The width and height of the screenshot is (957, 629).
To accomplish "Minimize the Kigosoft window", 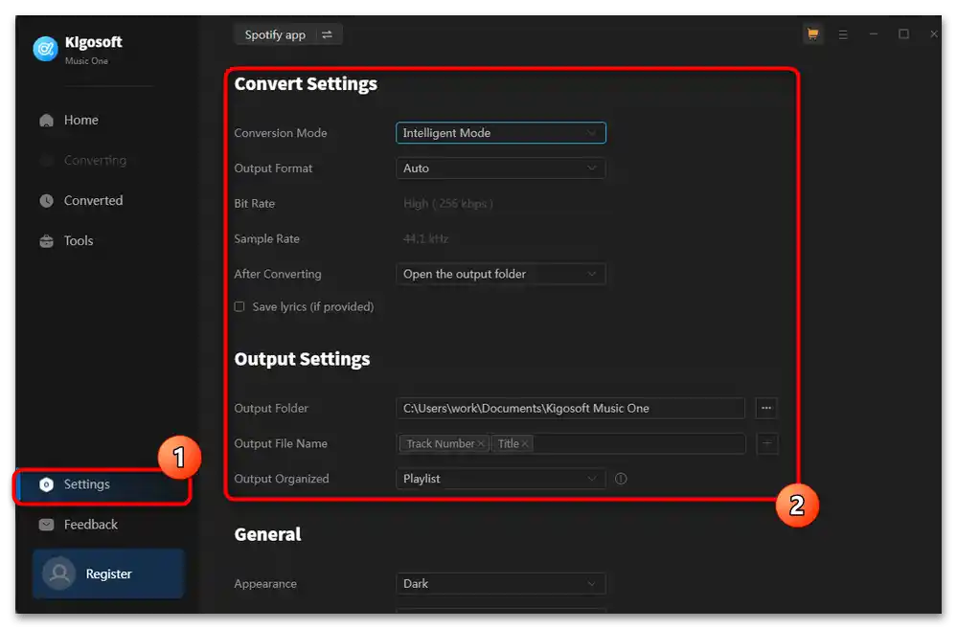I will [874, 34].
